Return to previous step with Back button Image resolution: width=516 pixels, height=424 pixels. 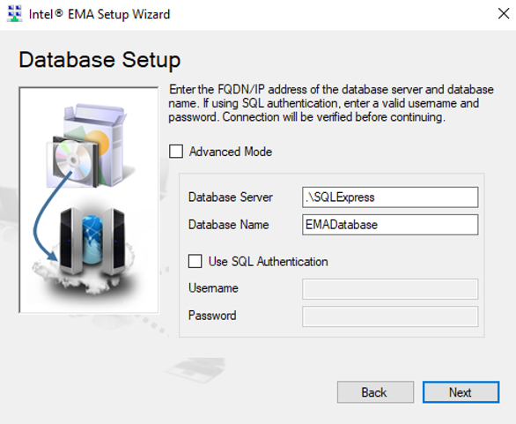point(375,392)
